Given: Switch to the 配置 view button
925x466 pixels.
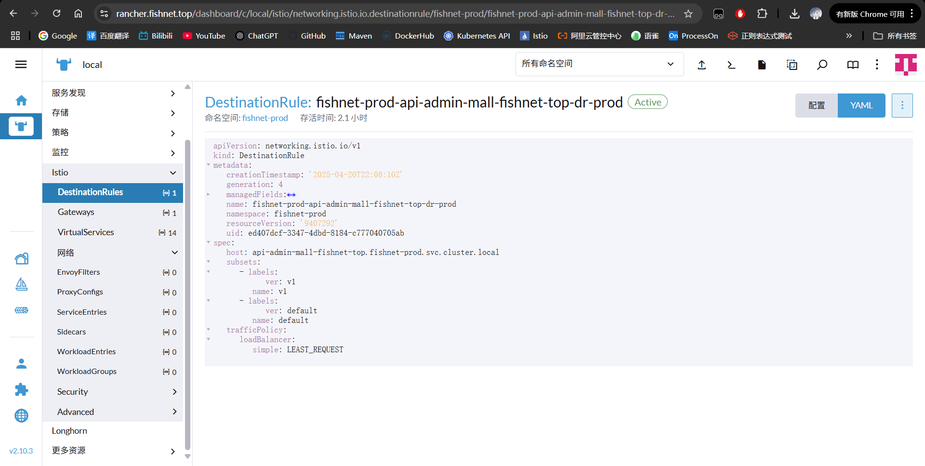Looking at the screenshot, I should tap(817, 106).
